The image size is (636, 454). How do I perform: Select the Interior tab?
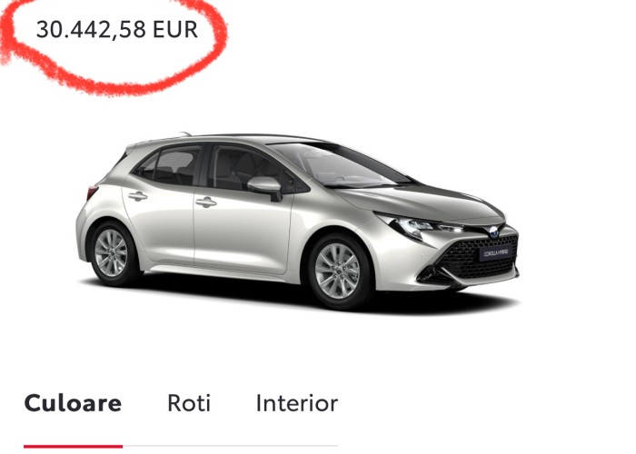(297, 403)
